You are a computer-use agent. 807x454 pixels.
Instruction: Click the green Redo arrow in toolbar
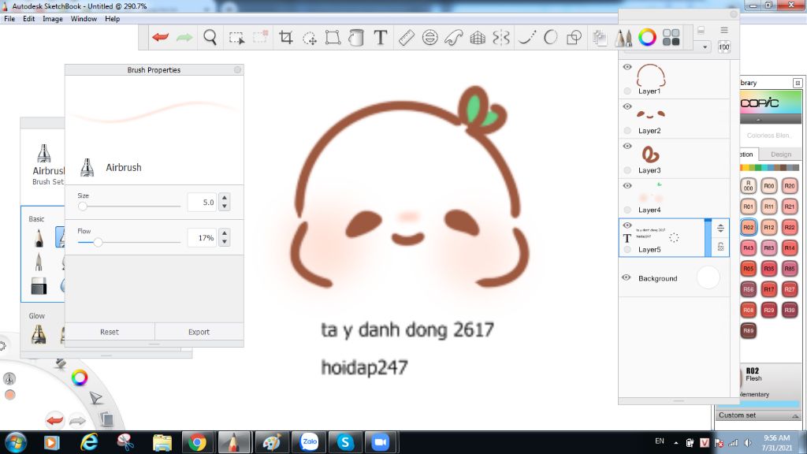(184, 37)
